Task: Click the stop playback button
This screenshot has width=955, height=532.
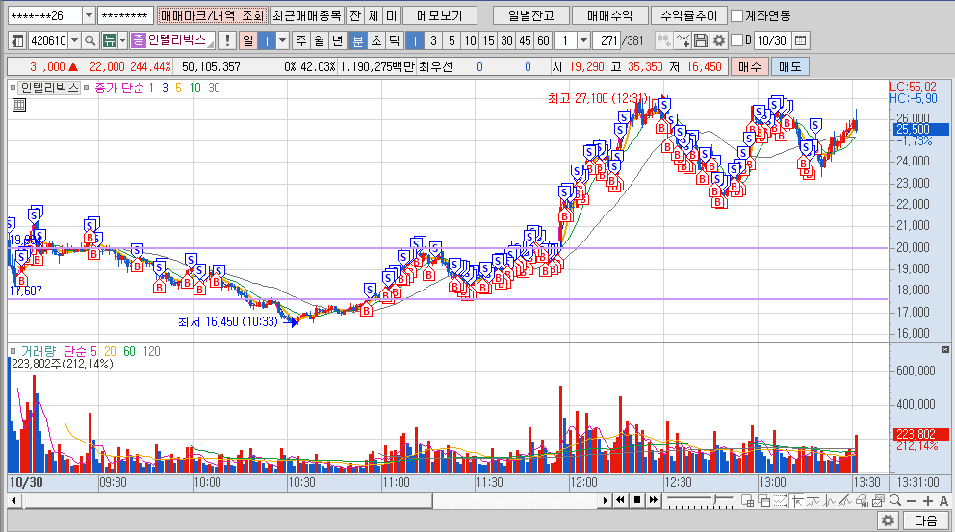Action: point(636,500)
